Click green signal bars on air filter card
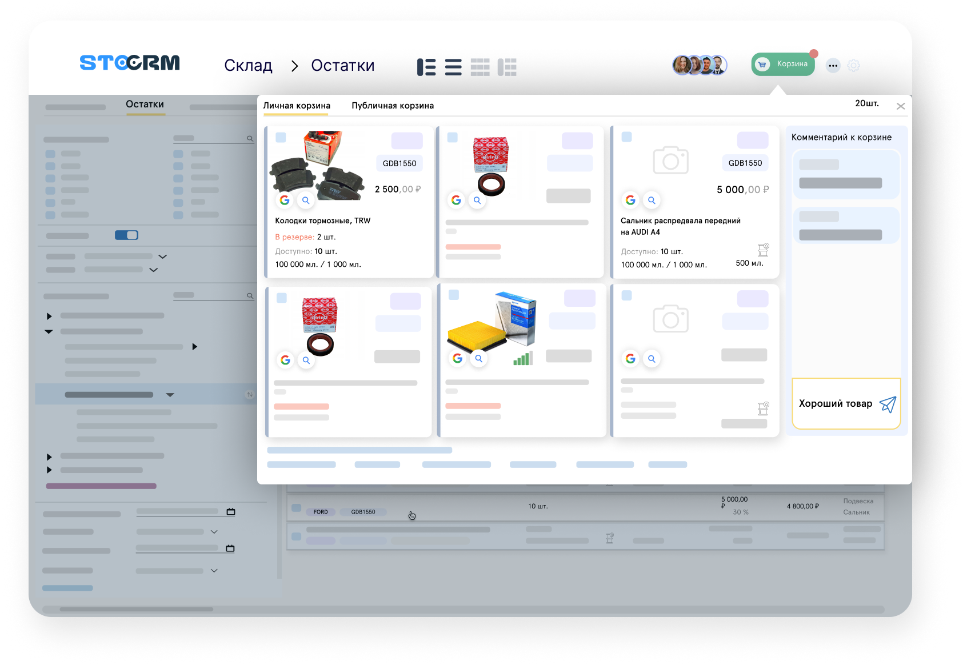The height and width of the screenshot is (665, 967). point(523,359)
